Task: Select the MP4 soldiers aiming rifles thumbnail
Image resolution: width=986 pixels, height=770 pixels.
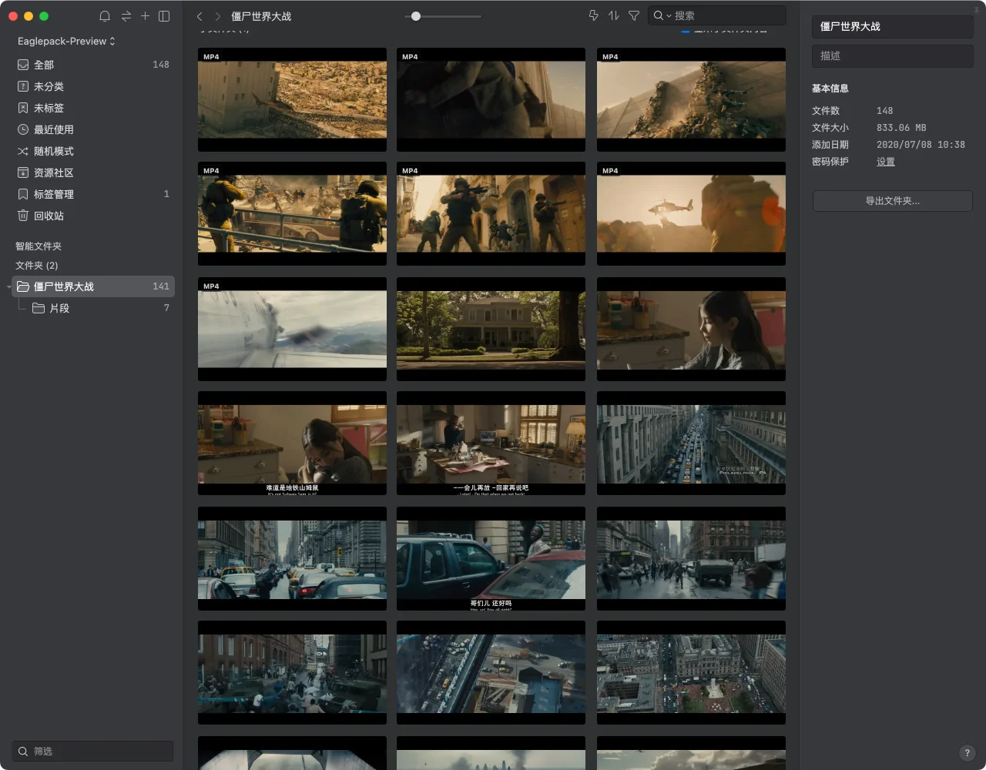Action: [491, 213]
